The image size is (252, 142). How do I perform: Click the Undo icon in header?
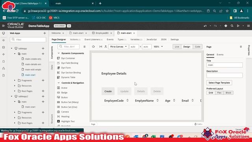click(205, 26)
